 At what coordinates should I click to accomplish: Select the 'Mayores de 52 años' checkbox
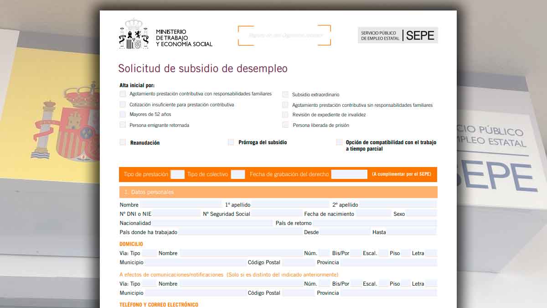[123, 115]
